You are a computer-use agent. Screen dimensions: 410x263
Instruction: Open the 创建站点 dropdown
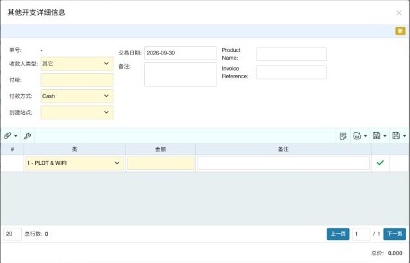coord(77,112)
